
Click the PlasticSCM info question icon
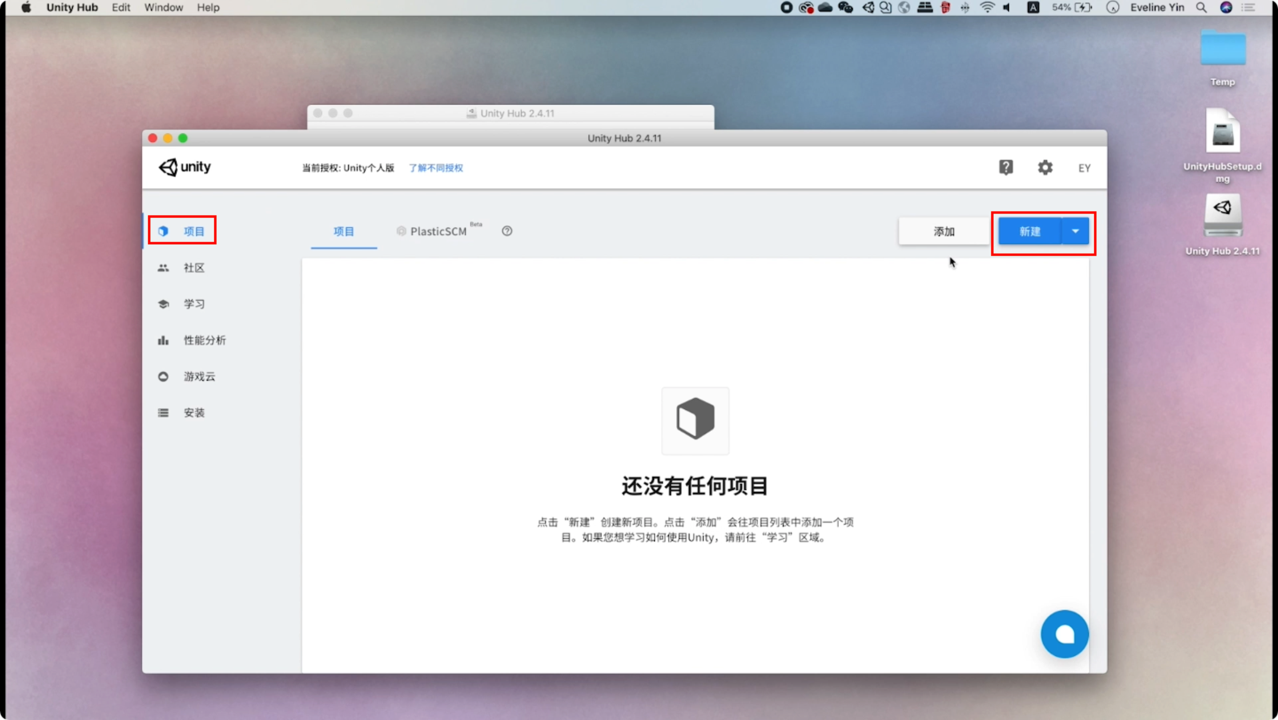coord(506,231)
